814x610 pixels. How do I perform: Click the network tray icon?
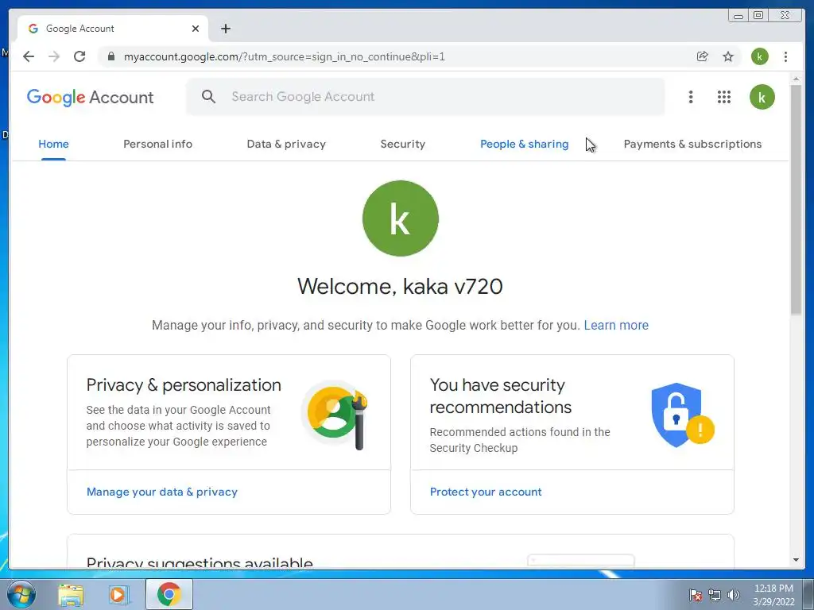(715, 595)
